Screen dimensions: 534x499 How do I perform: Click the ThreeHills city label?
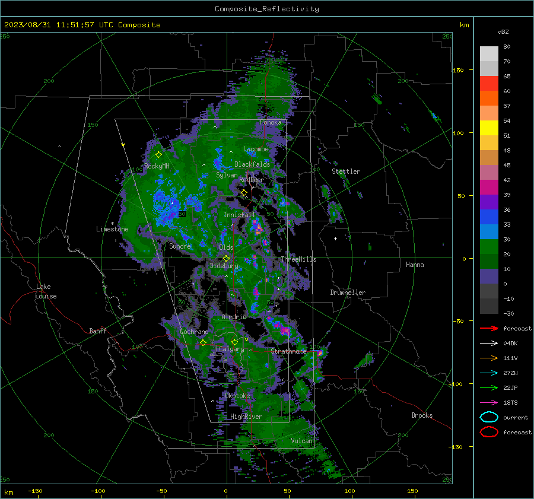point(298,259)
